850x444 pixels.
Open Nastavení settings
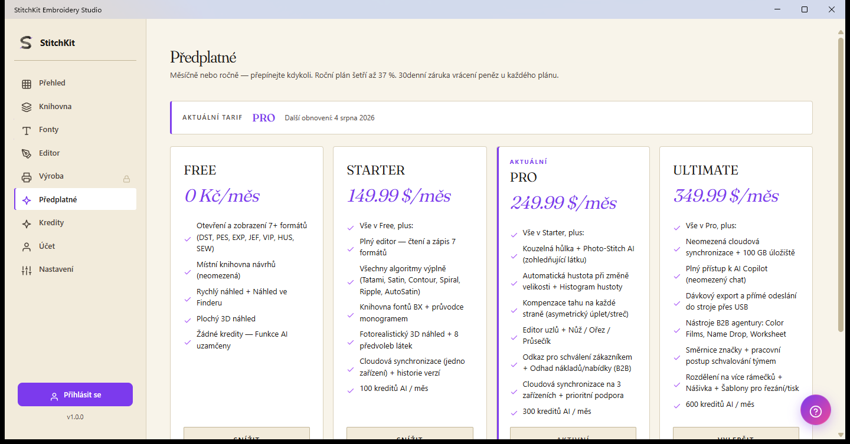tap(75, 269)
